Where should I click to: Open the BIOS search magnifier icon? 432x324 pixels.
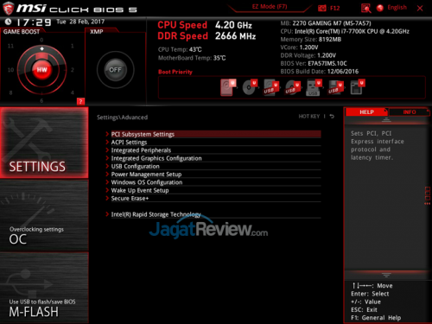tap(365, 9)
